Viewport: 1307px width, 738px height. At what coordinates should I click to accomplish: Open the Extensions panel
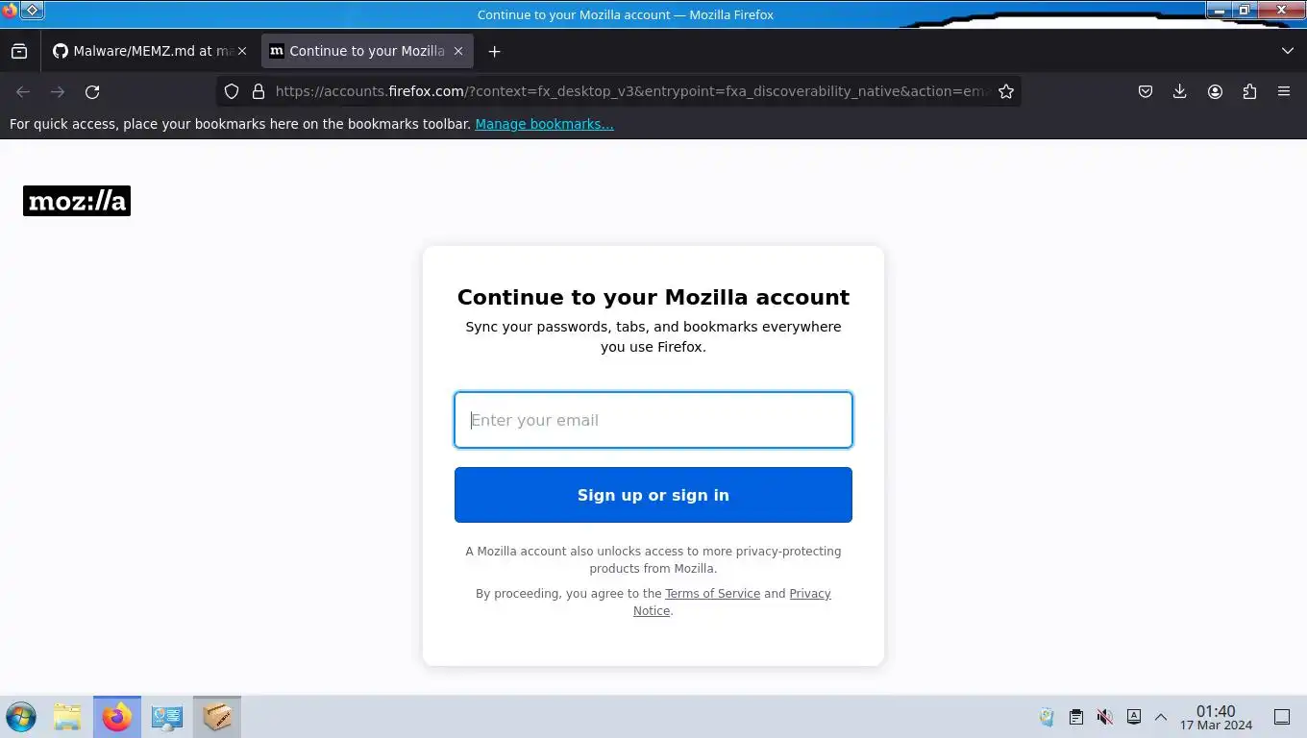[x=1249, y=91]
